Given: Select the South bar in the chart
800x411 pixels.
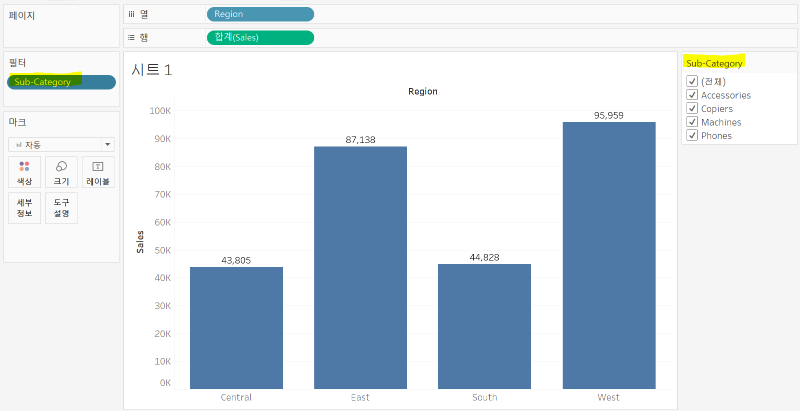Looking at the screenshot, I should click(485, 326).
